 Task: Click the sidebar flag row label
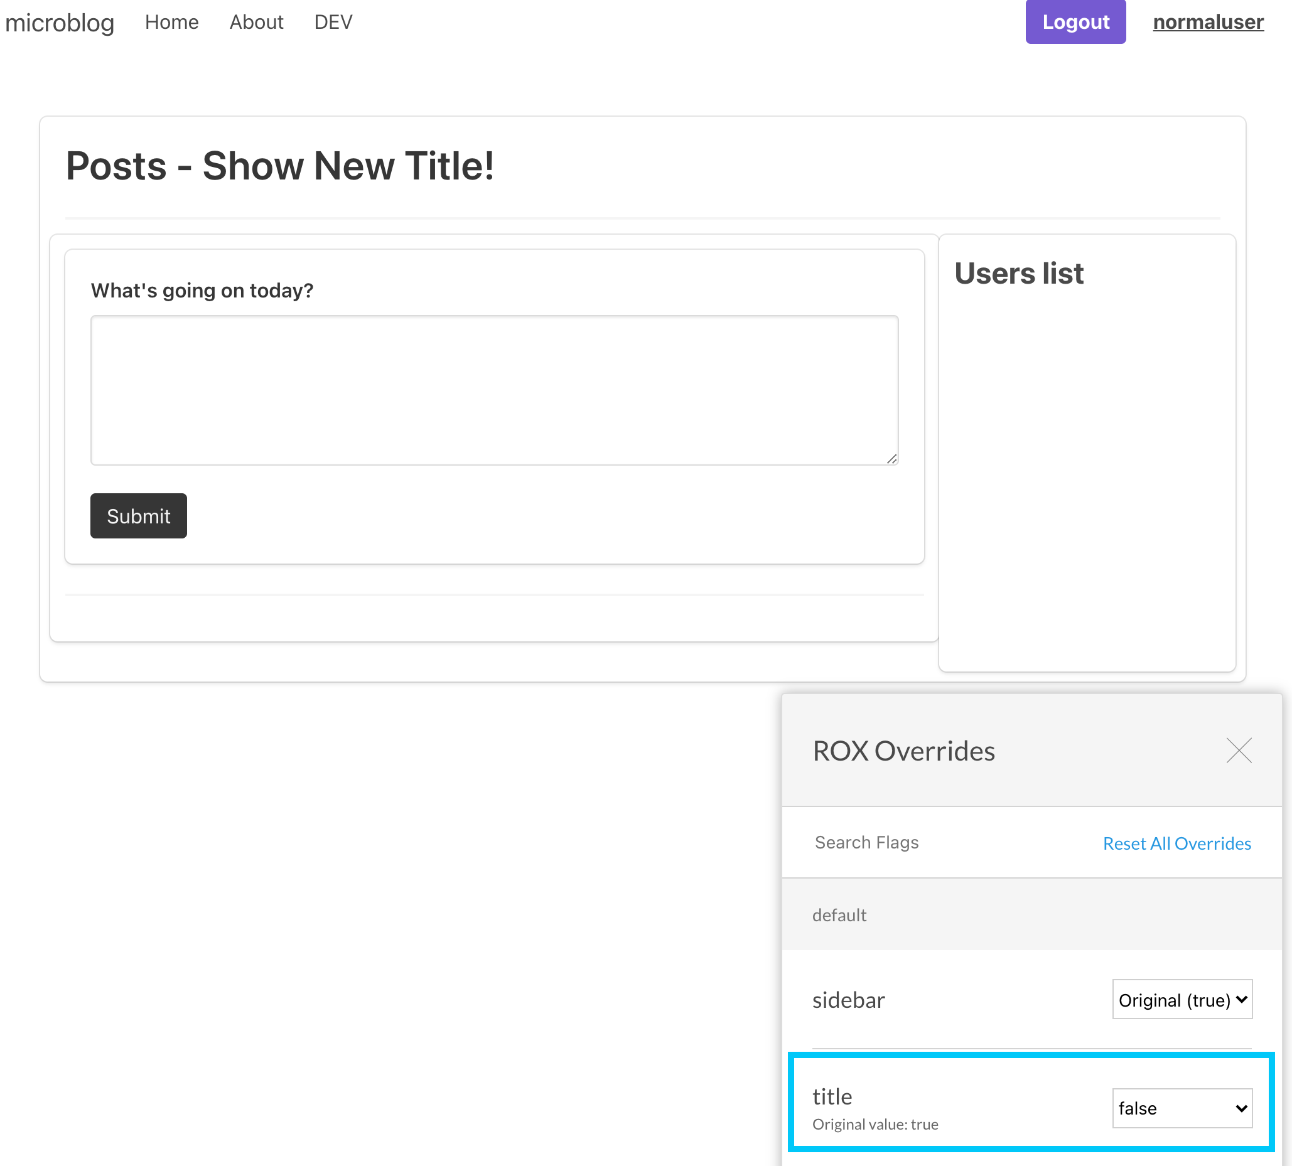coord(848,1000)
